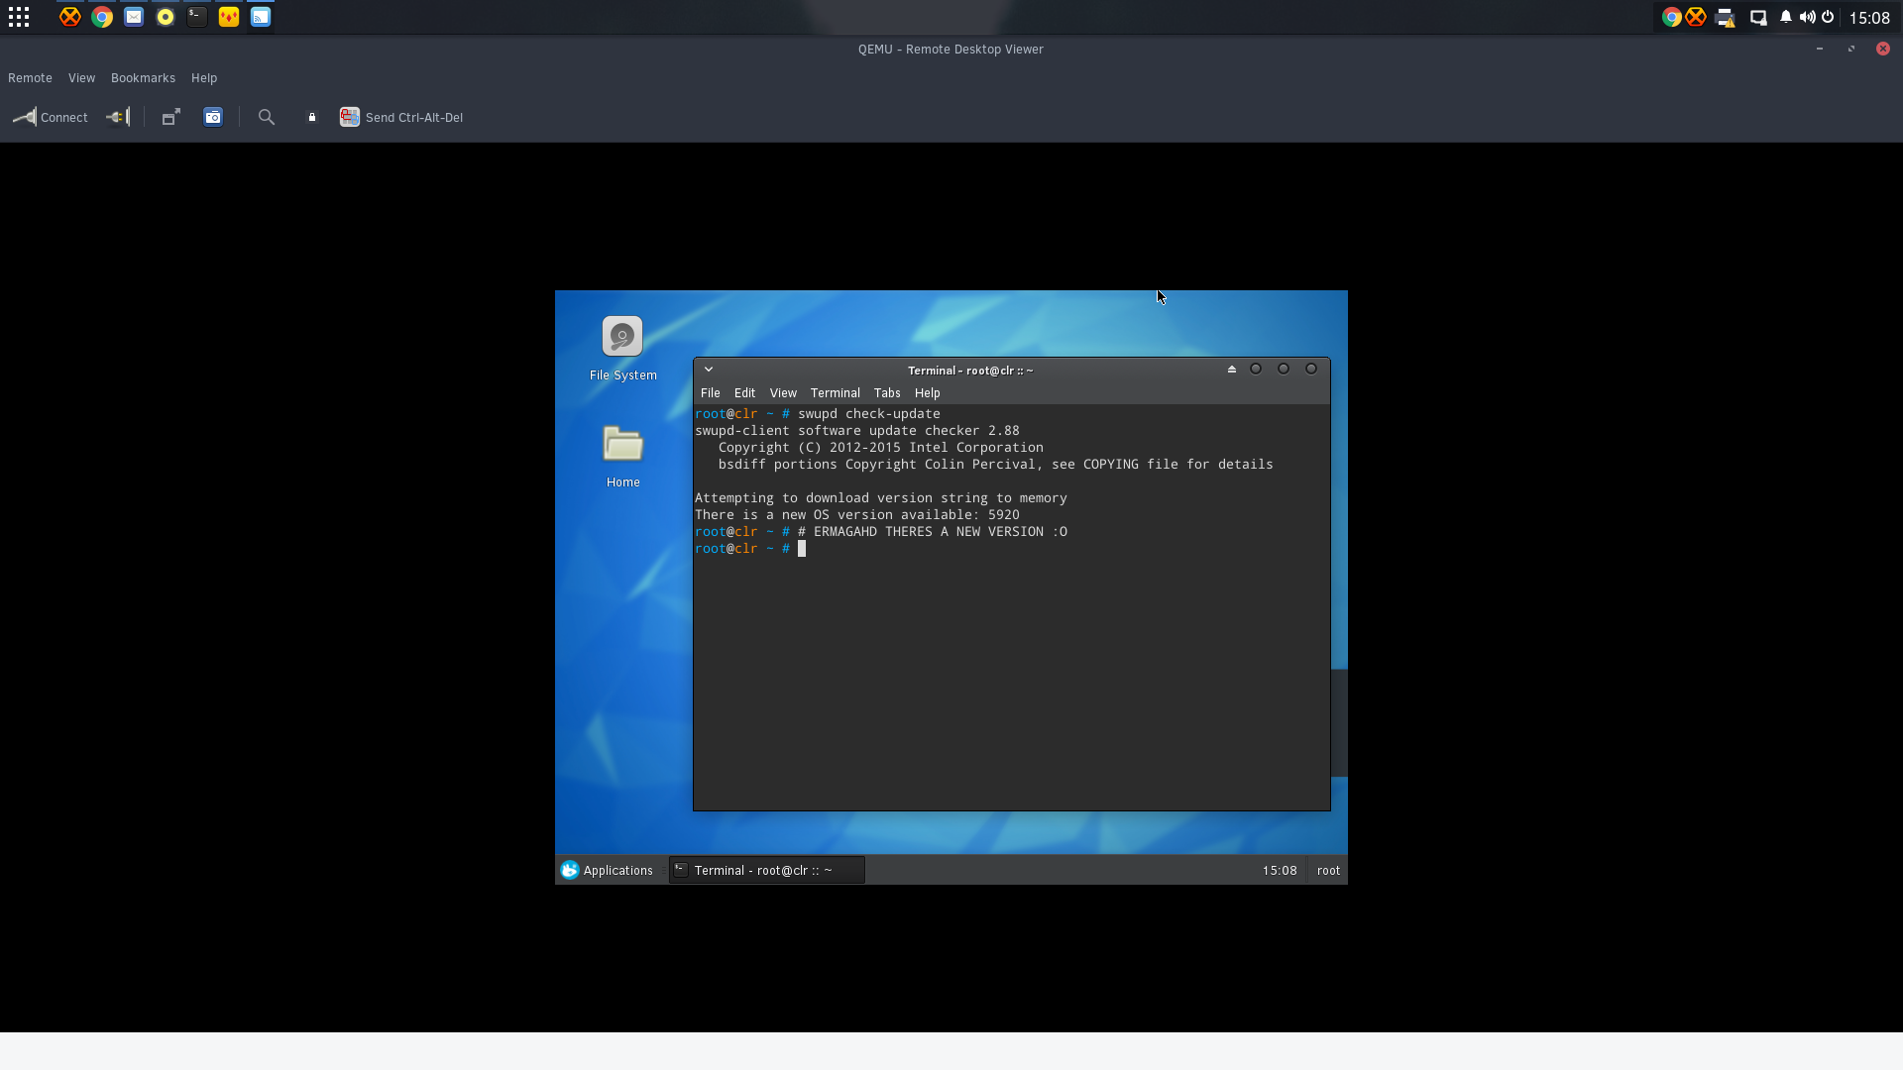Open the File System desktop icon
This screenshot has width=1903, height=1070.
622,349
